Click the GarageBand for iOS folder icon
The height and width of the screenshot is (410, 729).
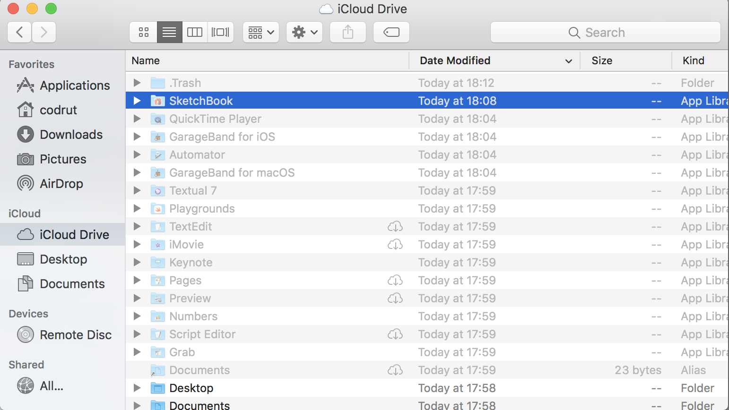158,137
